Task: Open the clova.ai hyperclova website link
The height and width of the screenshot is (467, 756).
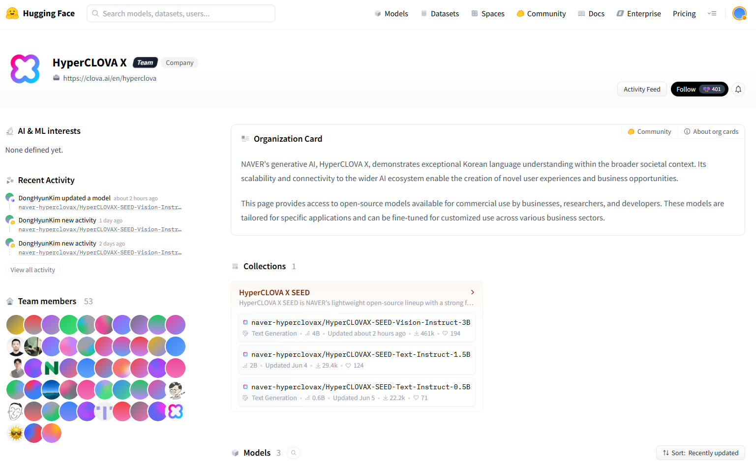Action: [x=110, y=78]
